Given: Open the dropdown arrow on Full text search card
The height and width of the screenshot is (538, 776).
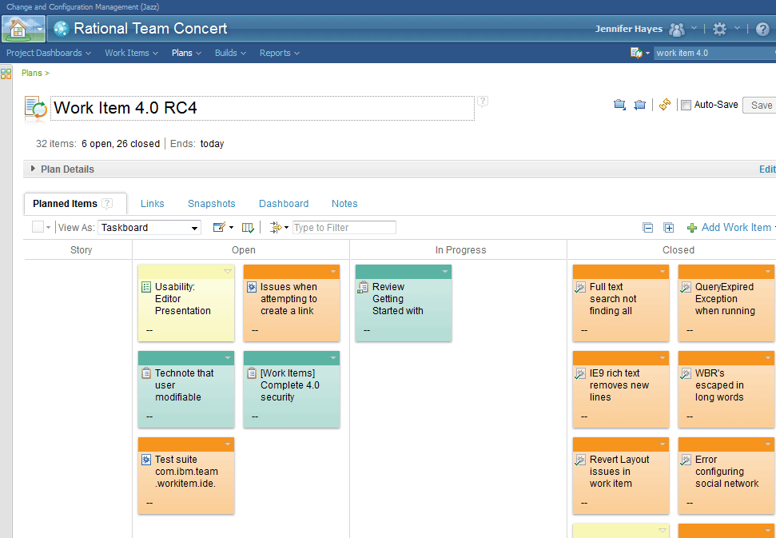Looking at the screenshot, I should [x=663, y=271].
